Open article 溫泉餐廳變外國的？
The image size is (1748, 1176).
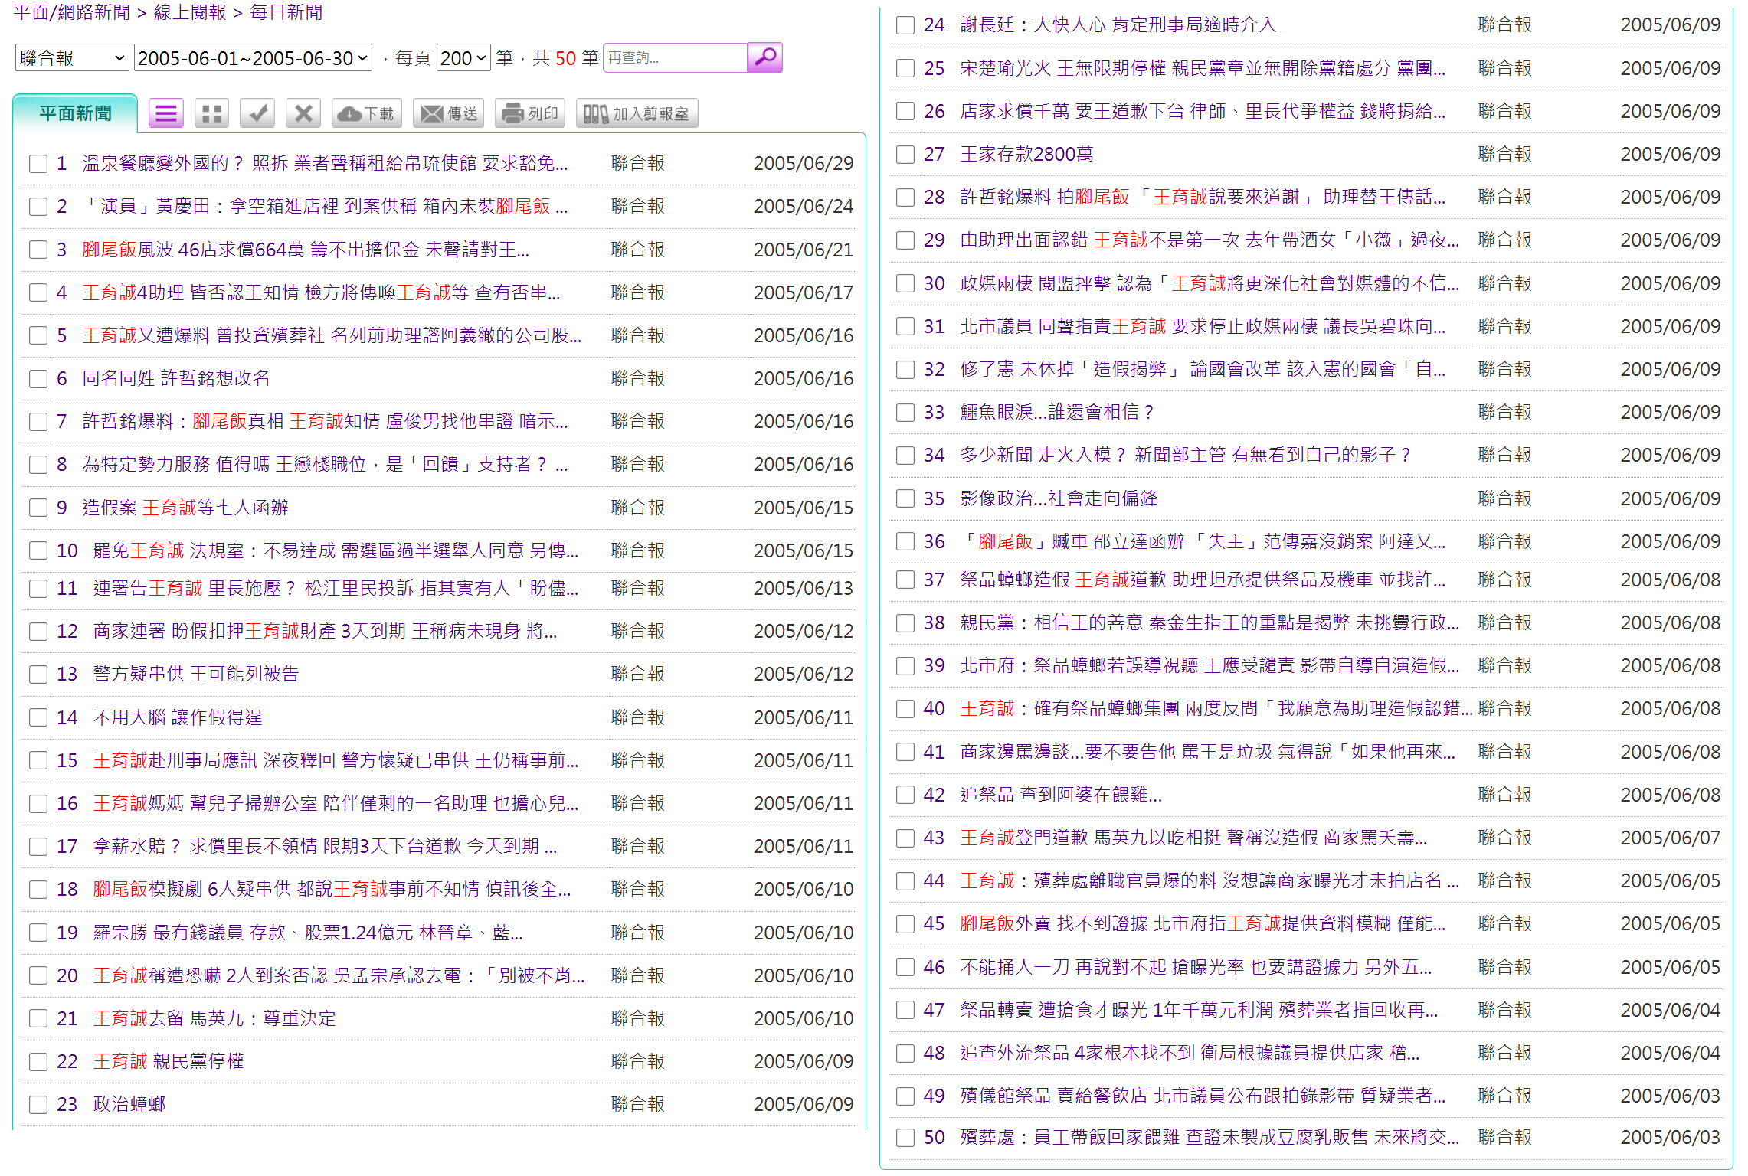tap(325, 163)
